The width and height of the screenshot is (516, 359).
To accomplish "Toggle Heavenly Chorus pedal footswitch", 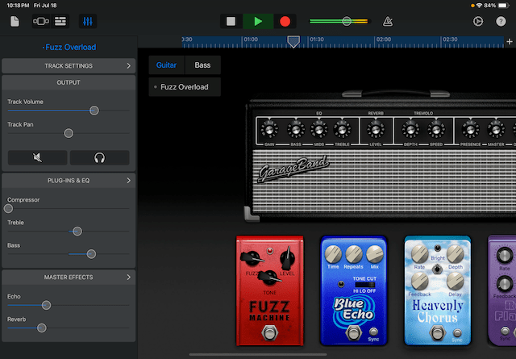I will [436, 335].
